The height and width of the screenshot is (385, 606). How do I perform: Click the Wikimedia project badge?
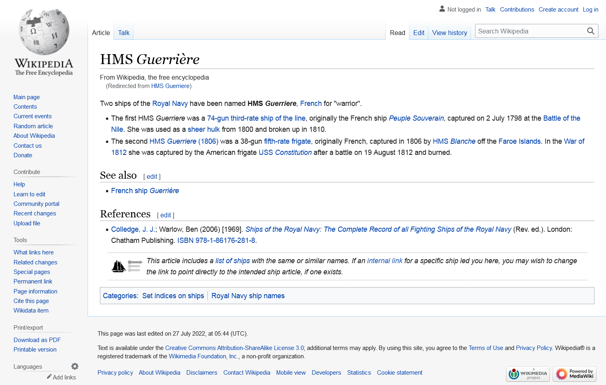tap(528, 374)
